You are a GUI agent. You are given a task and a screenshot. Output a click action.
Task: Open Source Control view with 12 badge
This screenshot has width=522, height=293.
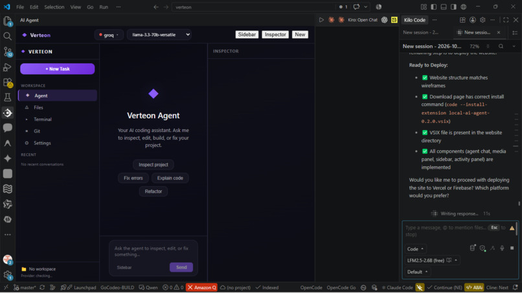point(7,52)
